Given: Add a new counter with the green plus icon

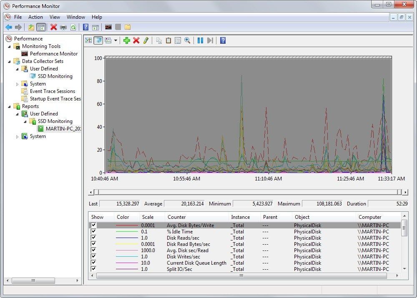Looking at the screenshot, I should (x=126, y=40).
